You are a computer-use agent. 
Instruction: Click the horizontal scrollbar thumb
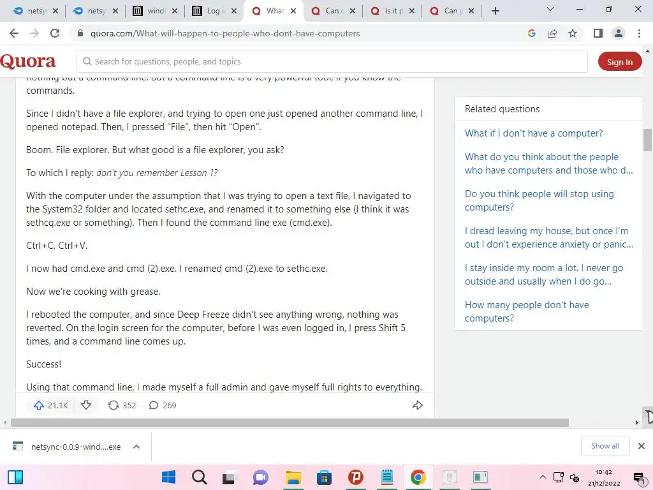point(290,422)
